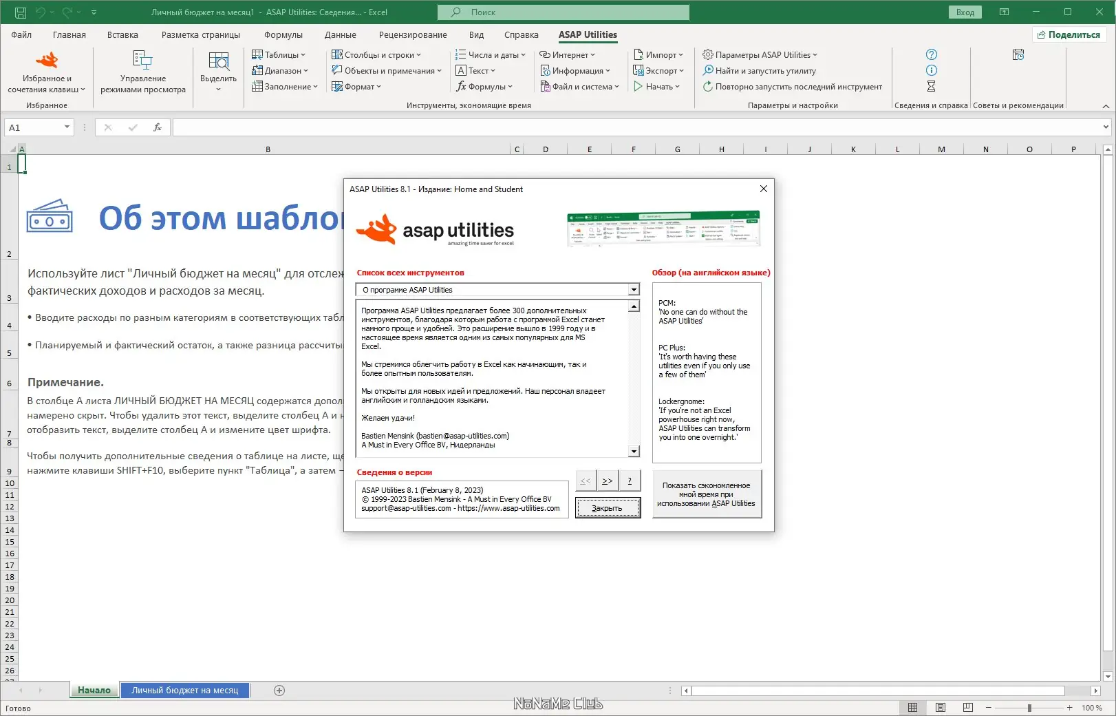The width and height of the screenshot is (1116, 716).
Task: Click the Вход sign-in button
Action: (x=965, y=12)
